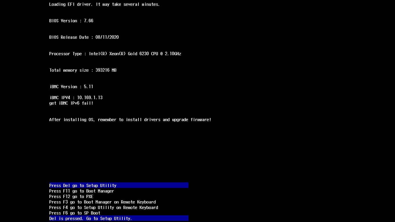Screen dimensions: 395x222
Task: Click the iBMC Version 5.11 line
Action: pyautogui.click(x=71, y=87)
